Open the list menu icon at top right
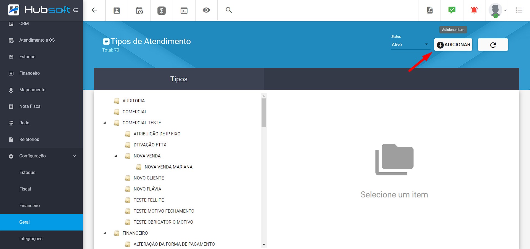530x249 pixels. coord(519,10)
